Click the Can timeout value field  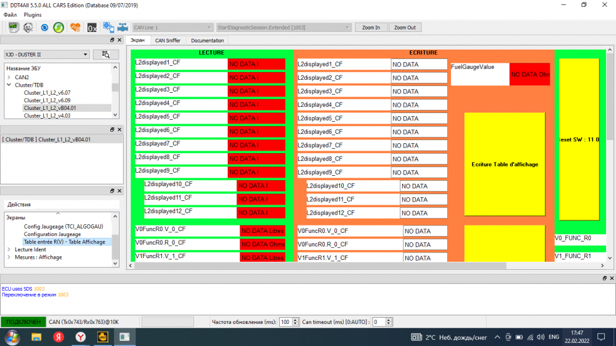pyautogui.click(x=379, y=321)
